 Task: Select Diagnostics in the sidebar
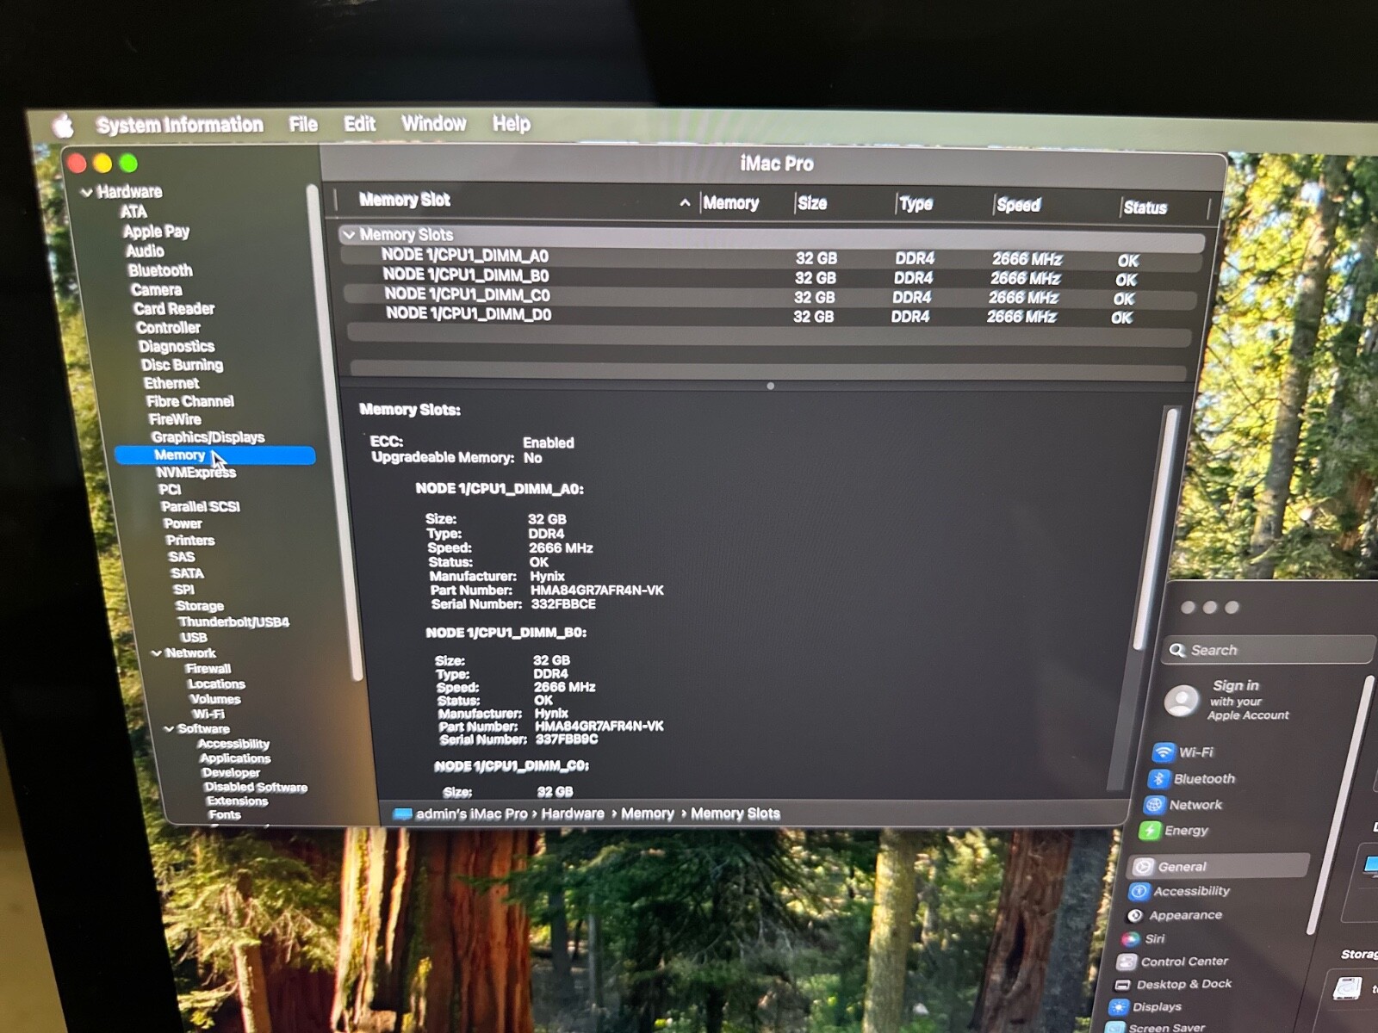click(x=177, y=346)
